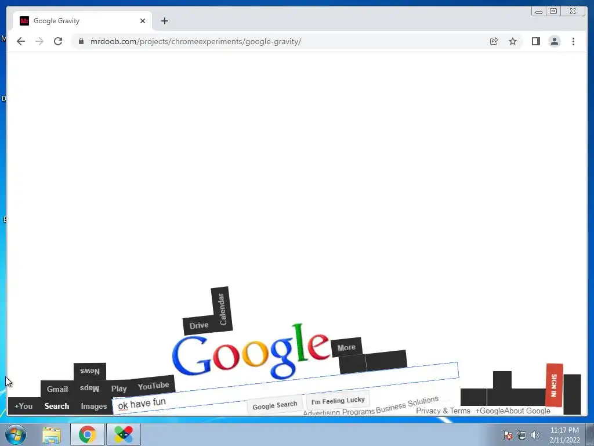Open the +Google footer link
This screenshot has width=594, height=446.
pos(490,411)
